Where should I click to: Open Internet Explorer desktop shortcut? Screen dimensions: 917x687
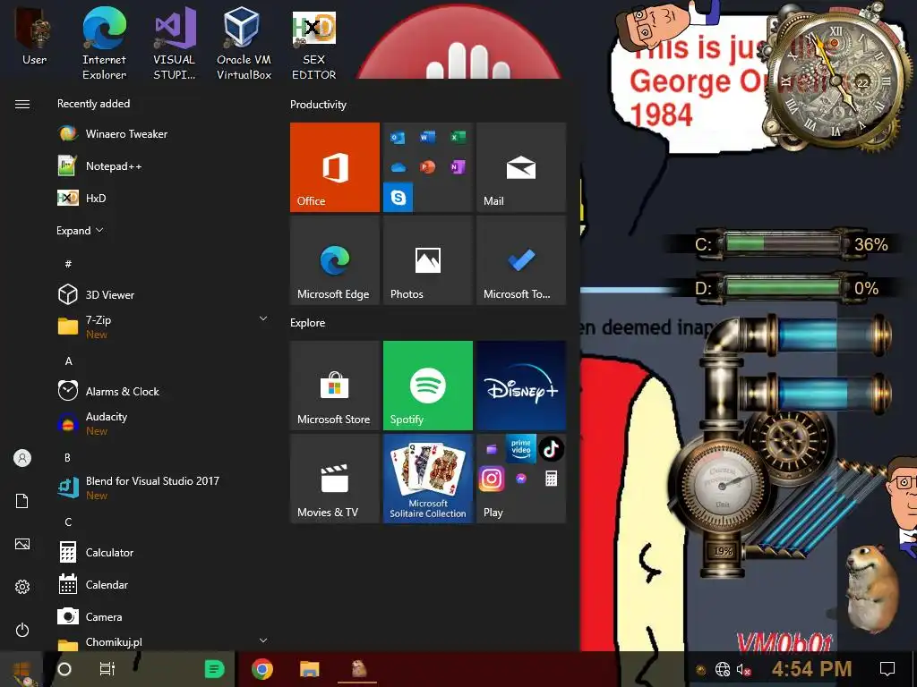[104, 44]
